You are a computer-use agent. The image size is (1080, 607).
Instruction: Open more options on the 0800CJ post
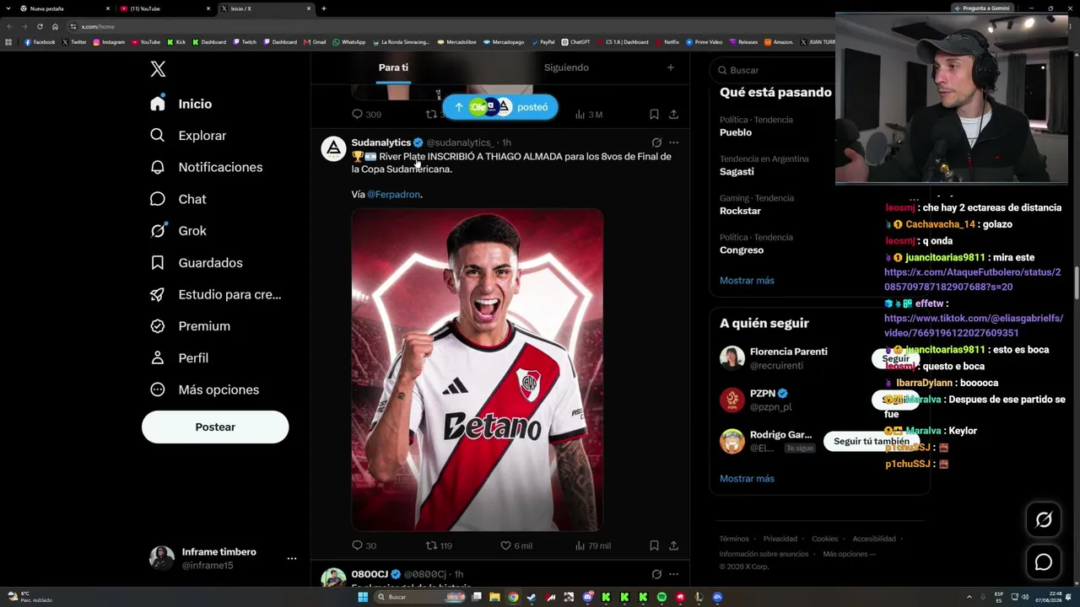[673, 574]
